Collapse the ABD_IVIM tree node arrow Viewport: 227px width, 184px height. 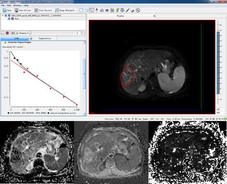2,16
